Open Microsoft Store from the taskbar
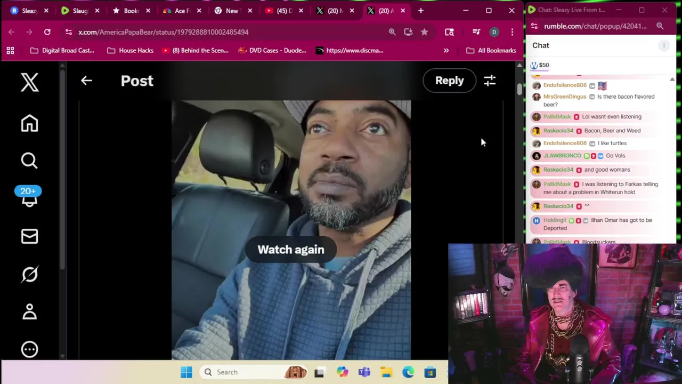682x384 pixels. coord(430,372)
